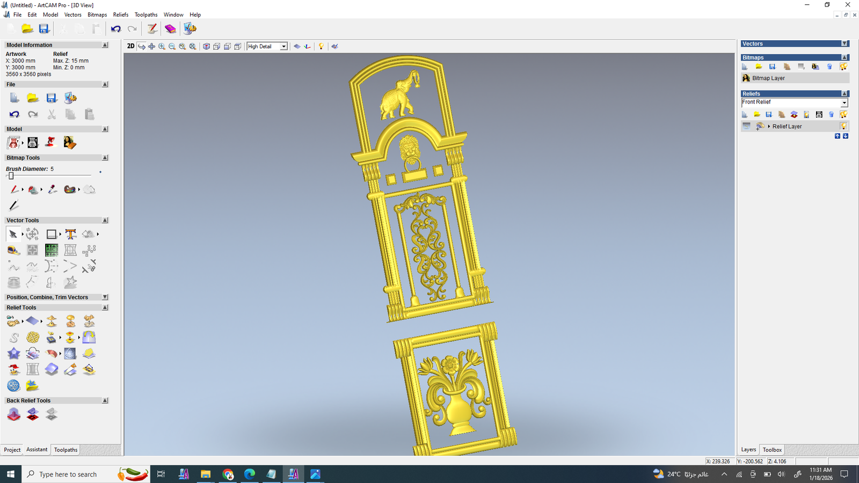The image size is (859, 483).
Task: Open the Front Relief dropdown
Action: pyautogui.click(x=844, y=103)
